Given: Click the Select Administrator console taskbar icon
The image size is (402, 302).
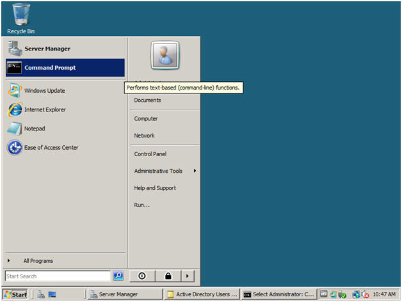Looking at the screenshot, I should coord(247,295).
